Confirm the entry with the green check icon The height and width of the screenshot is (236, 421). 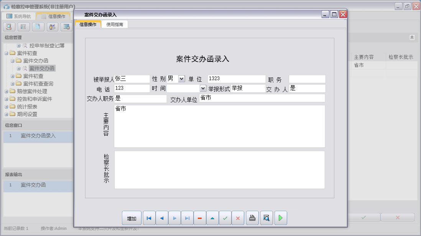coord(225,218)
